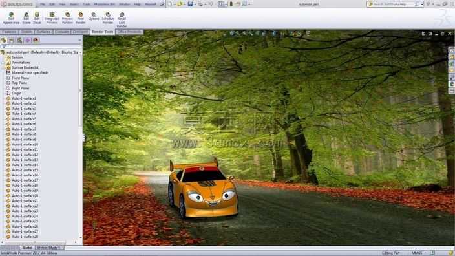Viewport: 455px width, 256px height.
Task: Select the ConfigurationManager tab icon
Action: (19, 40)
